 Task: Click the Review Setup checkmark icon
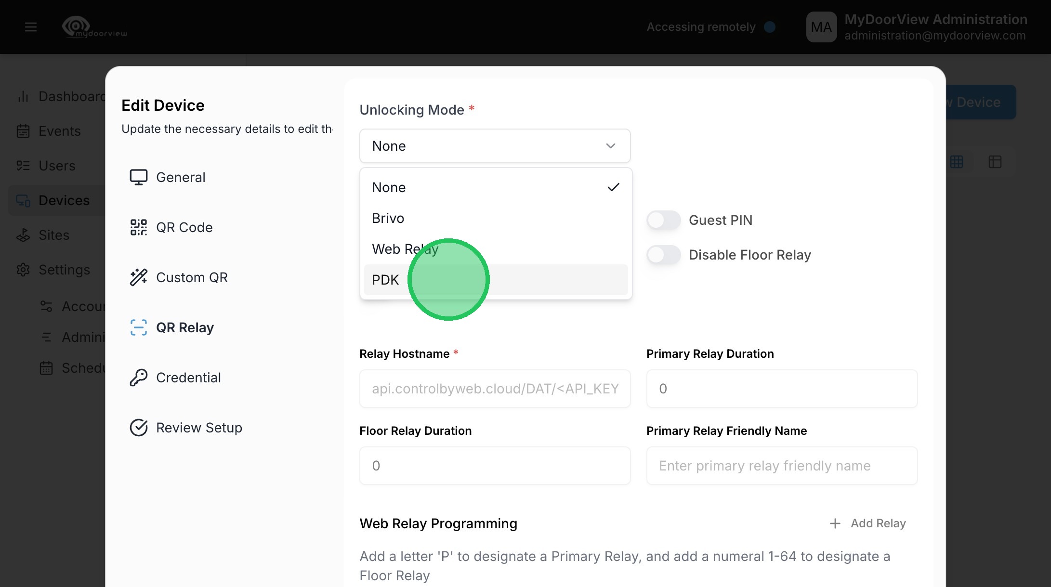(138, 428)
